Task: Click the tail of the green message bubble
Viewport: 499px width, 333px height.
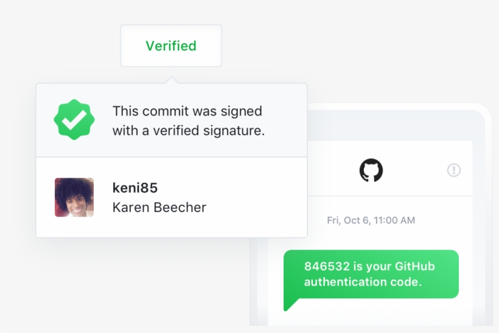Action: [x=290, y=303]
